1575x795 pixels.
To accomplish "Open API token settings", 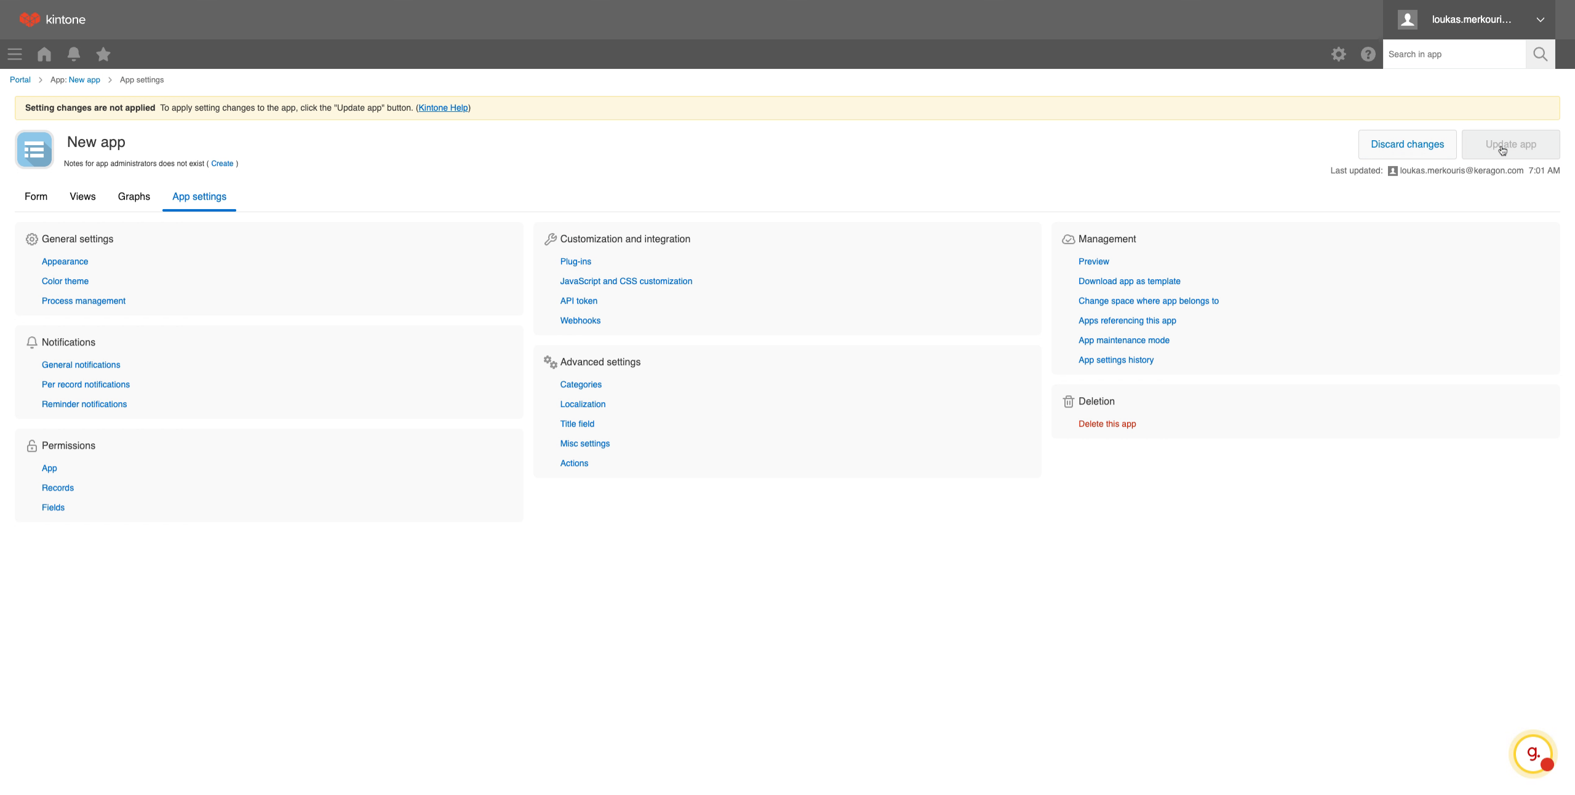I will (579, 301).
